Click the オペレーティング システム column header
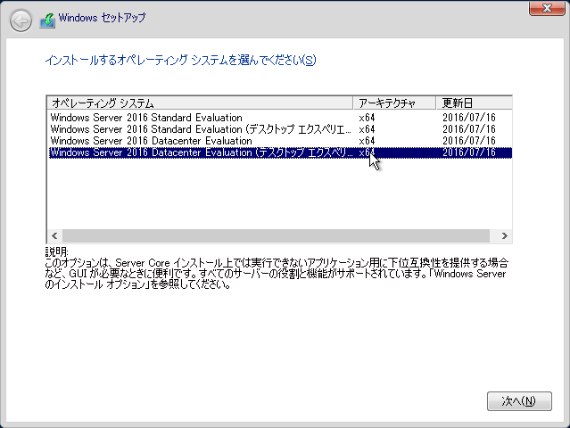 (200, 103)
